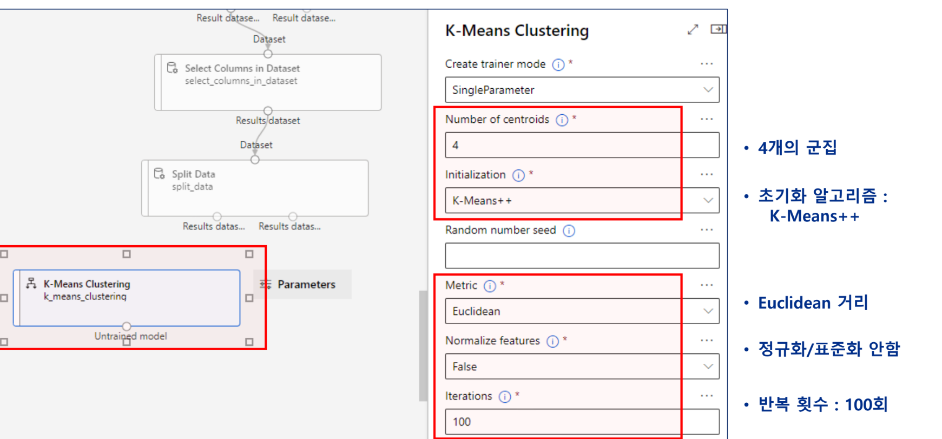Click the Metric info icon
The width and height of the screenshot is (942, 439).
[x=490, y=286]
